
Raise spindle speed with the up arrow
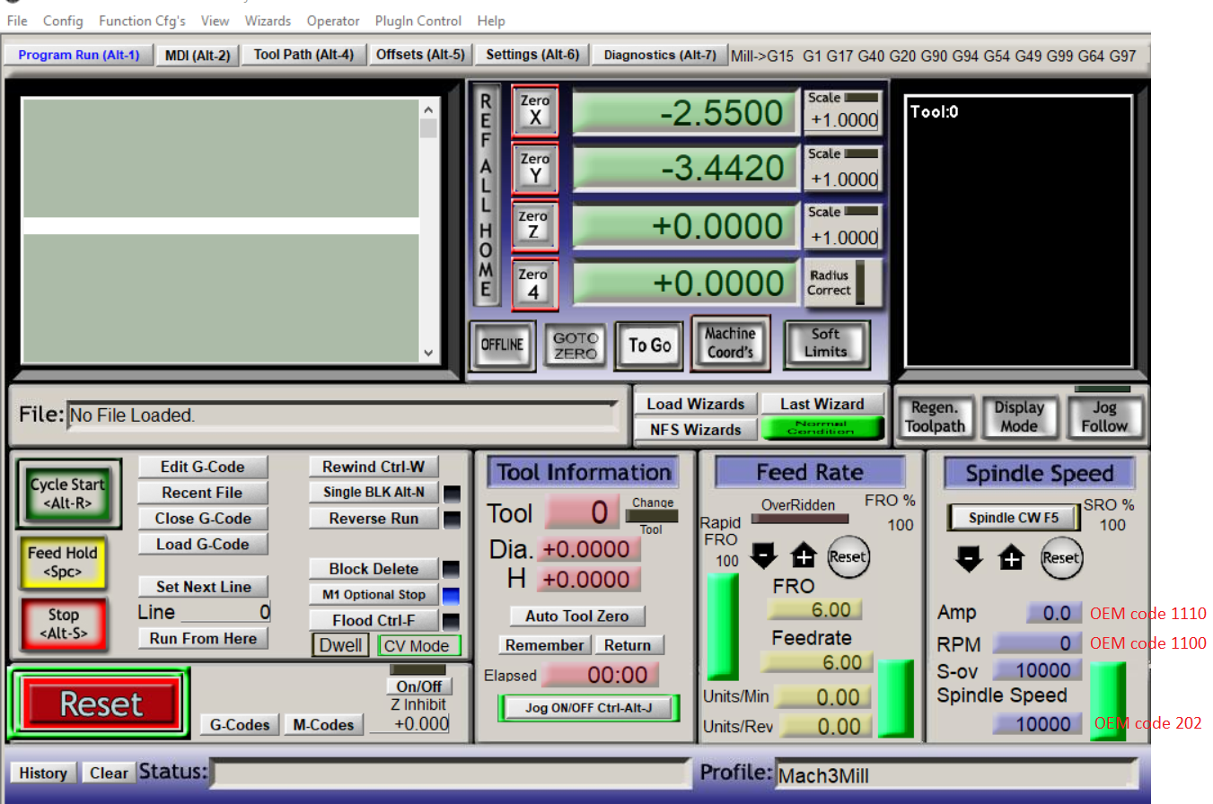1012,558
